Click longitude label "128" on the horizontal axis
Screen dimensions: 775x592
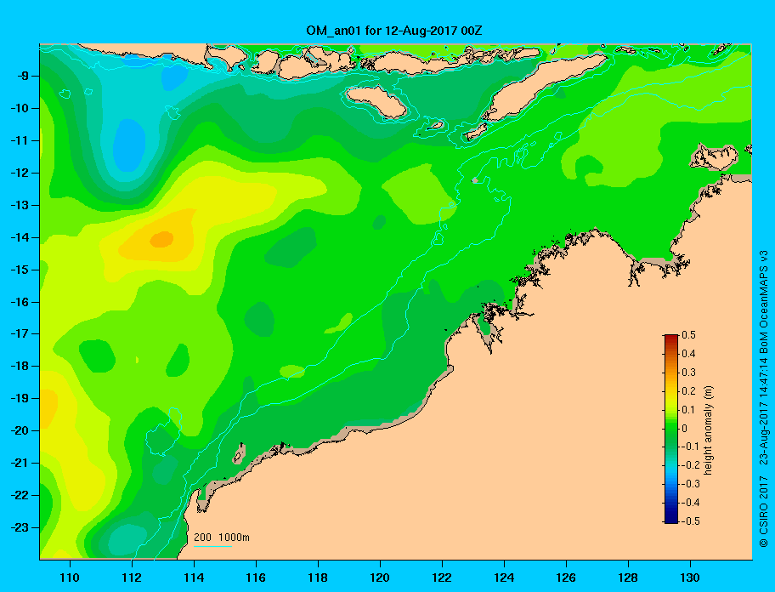(x=628, y=578)
